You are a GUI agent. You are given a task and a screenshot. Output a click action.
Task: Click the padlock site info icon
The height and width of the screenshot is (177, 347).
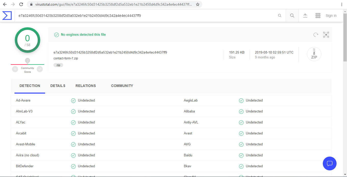(x=31, y=4)
